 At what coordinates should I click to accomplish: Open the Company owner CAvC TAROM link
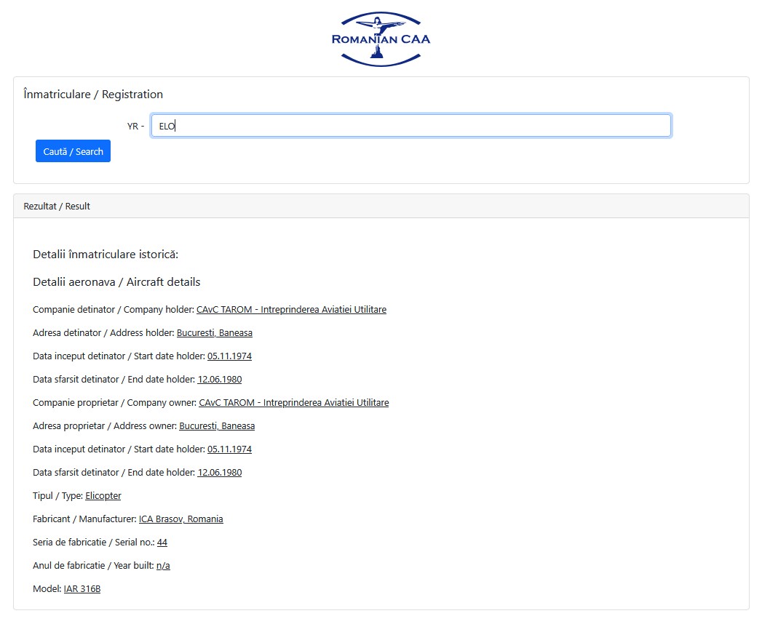click(293, 403)
